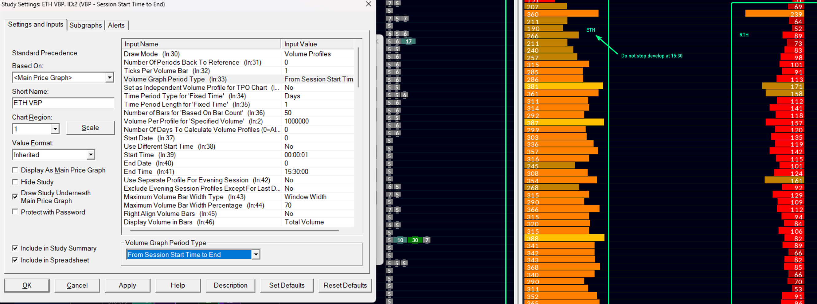This screenshot has width=817, height=304.
Task: Click the End Time value 15:30:00
Action: 318,171
